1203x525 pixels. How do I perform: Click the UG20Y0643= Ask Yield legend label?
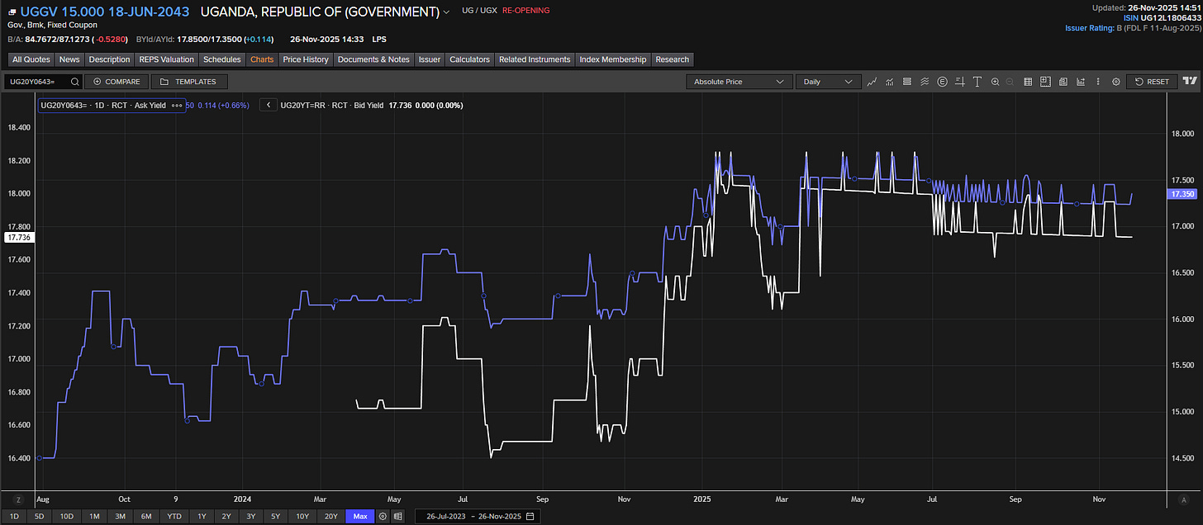tap(103, 106)
